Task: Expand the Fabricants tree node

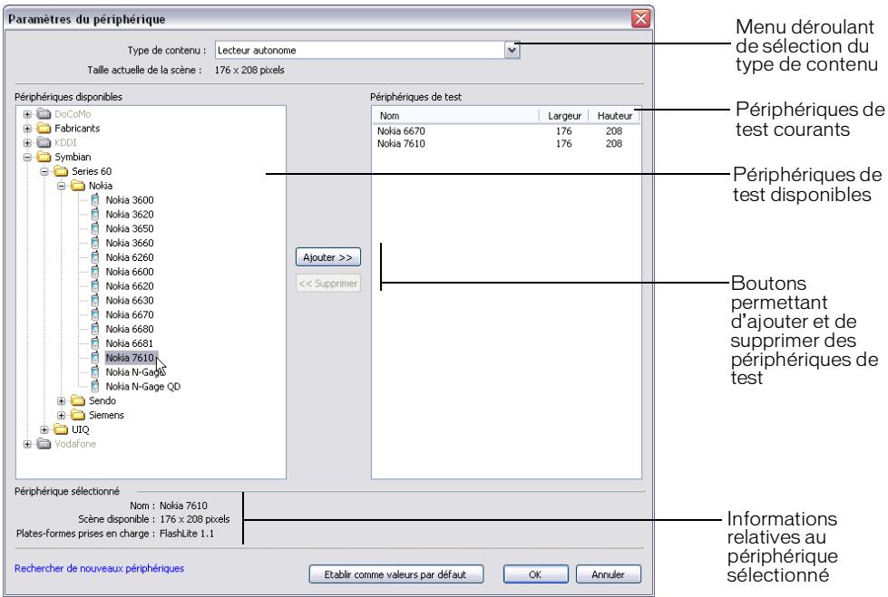Action: [x=27, y=129]
